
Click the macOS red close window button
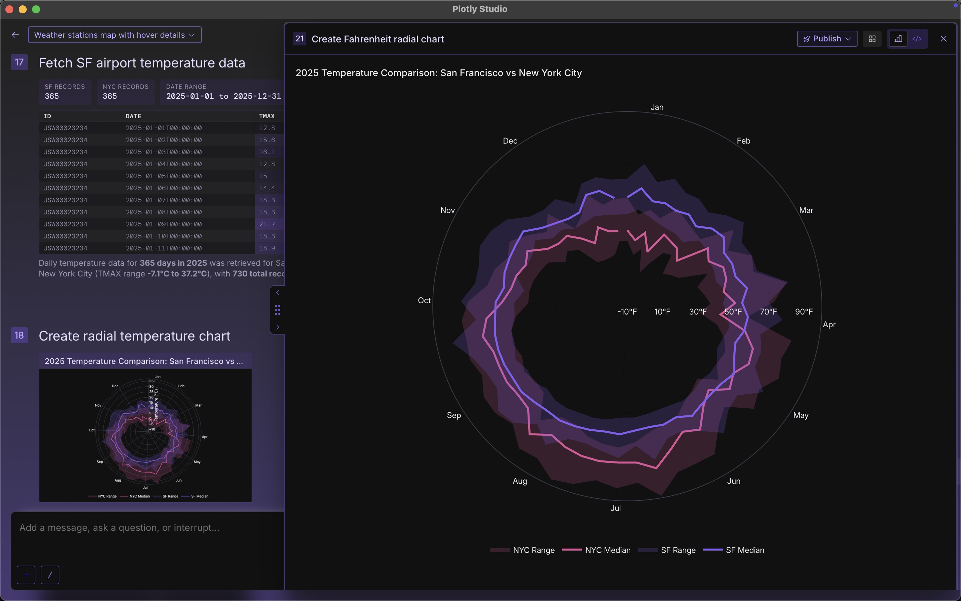coord(10,9)
